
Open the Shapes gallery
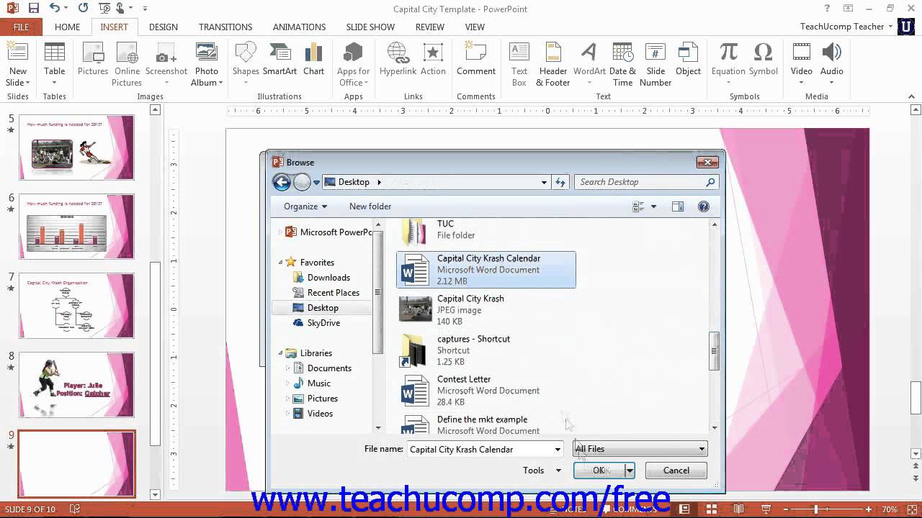(246, 63)
